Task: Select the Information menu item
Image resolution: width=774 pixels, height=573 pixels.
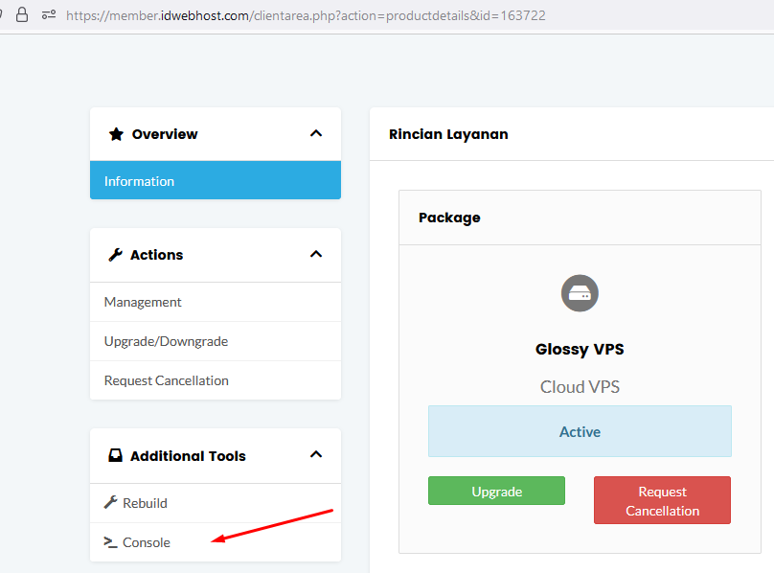Action: coord(216,180)
